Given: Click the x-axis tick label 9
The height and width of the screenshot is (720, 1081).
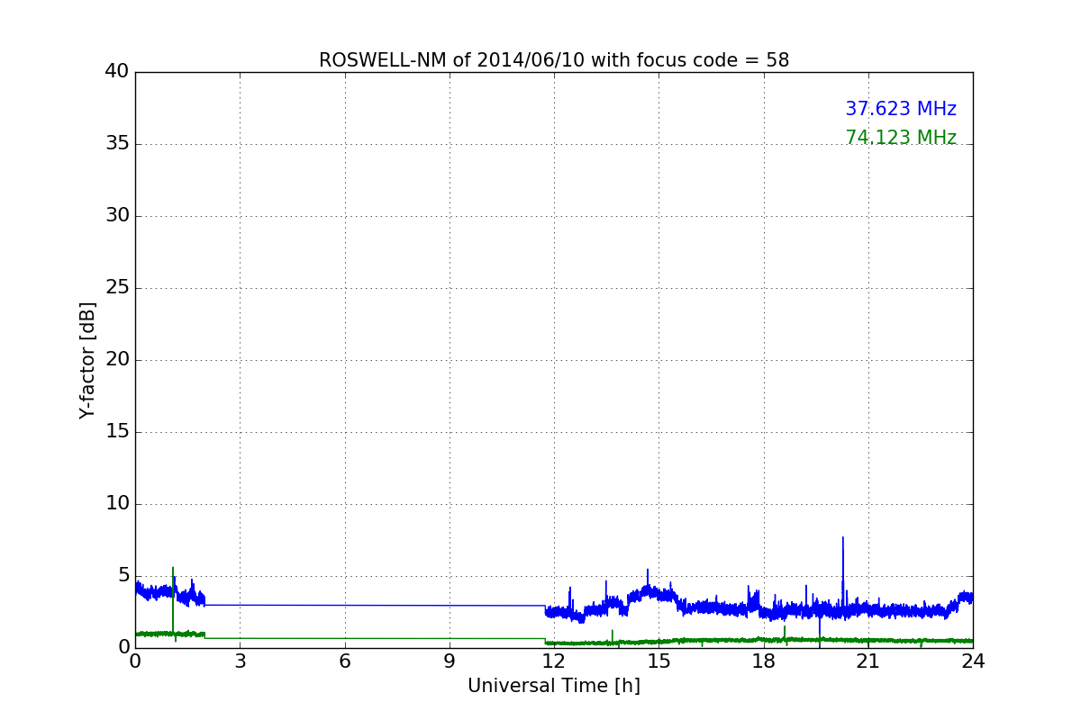Looking at the screenshot, I should 450,661.
